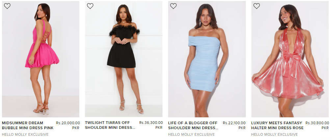
Task: Add the pink bubble mini dress to wishlist
Action: [7, 6]
